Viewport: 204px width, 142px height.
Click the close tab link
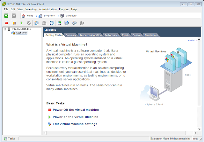pyautogui.click(x=193, y=40)
